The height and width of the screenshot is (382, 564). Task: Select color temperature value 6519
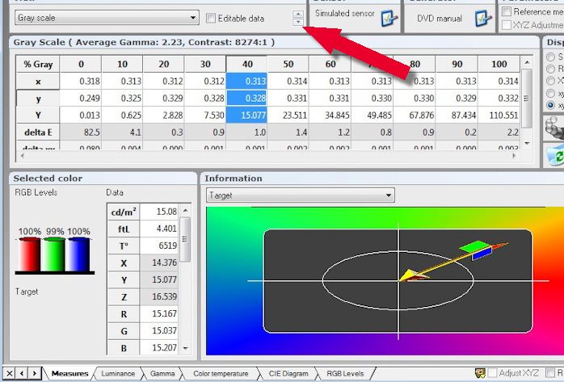tap(159, 246)
